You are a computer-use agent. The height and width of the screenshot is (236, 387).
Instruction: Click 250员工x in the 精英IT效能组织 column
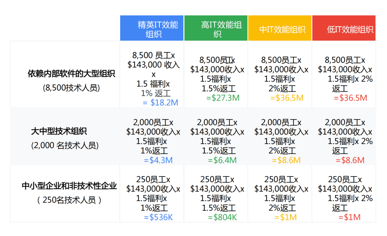point(153,179)
